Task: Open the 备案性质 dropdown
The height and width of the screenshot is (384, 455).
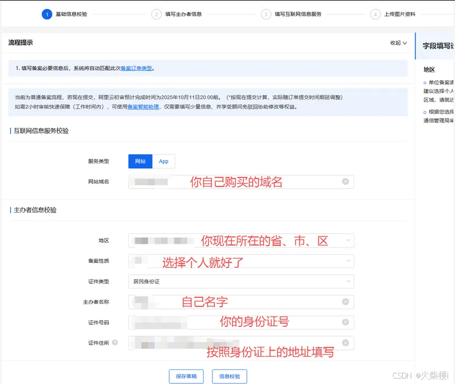Action: point(241,261)
